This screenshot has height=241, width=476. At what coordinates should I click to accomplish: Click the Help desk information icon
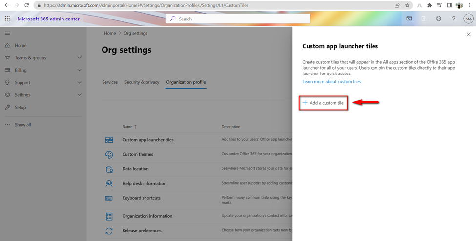[109, 184]
